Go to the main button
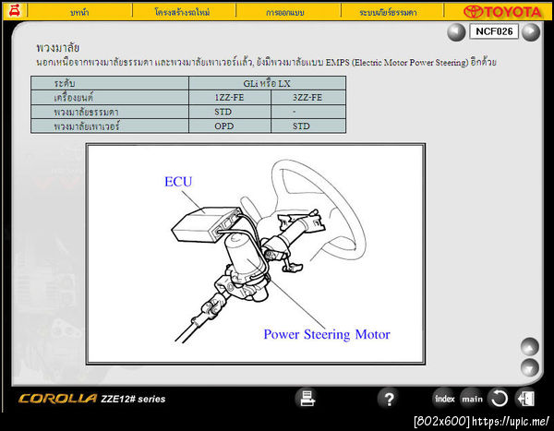 point(472,399)
